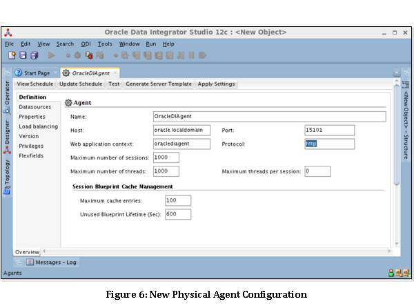Open the View menu
This screenshot has width=414, height=306.
43,44
